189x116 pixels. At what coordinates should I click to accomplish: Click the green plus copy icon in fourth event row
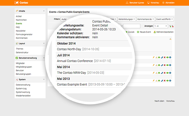[159, 81]
